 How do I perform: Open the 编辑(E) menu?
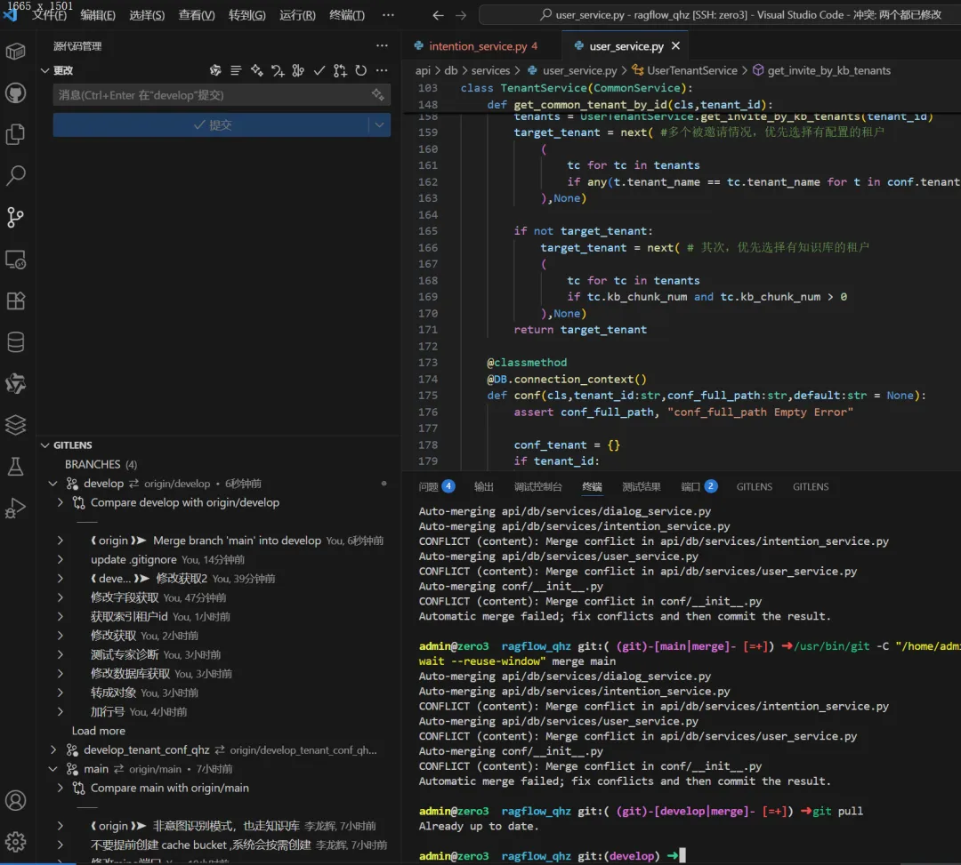click(98, 15)
